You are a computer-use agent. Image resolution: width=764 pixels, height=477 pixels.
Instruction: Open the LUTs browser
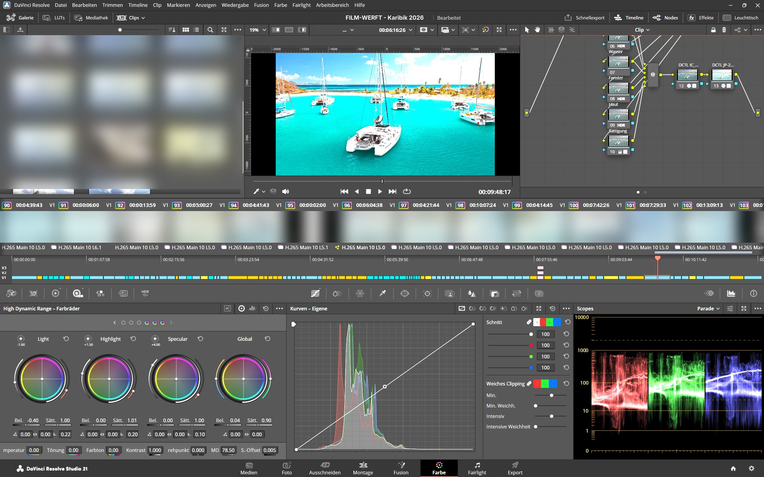pyautogui.click(x=54, y=18)
